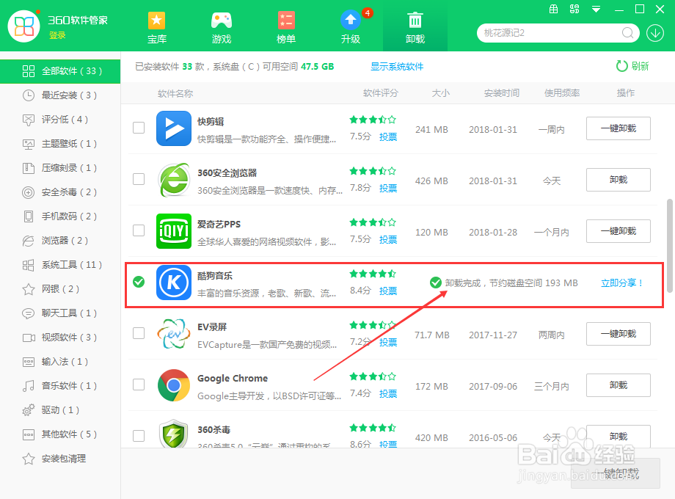The height and width of the screenshot is (499, 675).
Task: Select 音乐软件 (1) category
Action: [x=60, y=386]
